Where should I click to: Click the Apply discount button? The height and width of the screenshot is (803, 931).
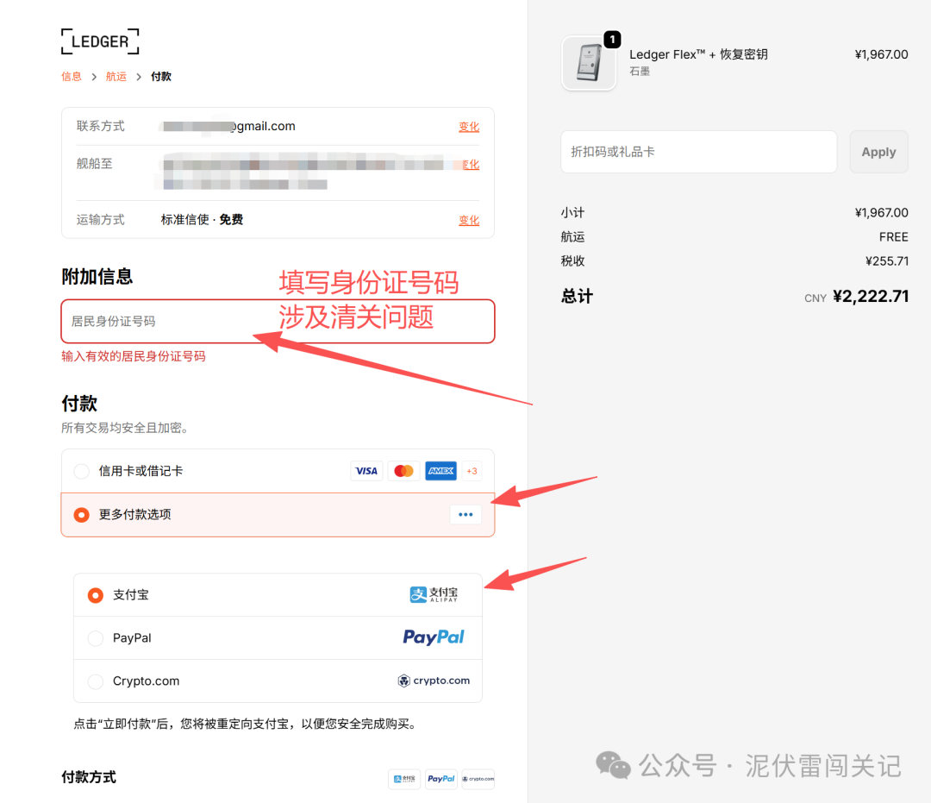878,151
